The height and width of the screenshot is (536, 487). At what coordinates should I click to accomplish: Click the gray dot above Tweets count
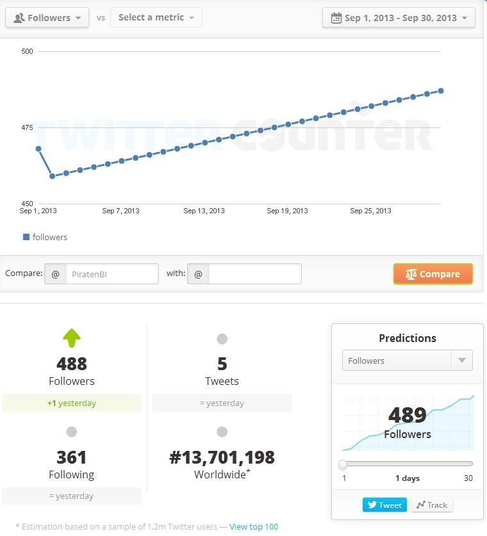[x=222, y=339]
